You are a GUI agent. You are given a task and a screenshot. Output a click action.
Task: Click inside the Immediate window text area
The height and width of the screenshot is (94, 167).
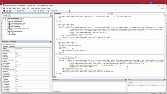89,86
